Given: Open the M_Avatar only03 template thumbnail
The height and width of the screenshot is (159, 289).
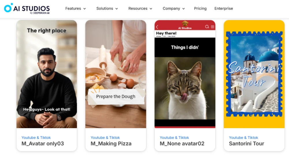Looking at the screenshot, I should point(47,74).
